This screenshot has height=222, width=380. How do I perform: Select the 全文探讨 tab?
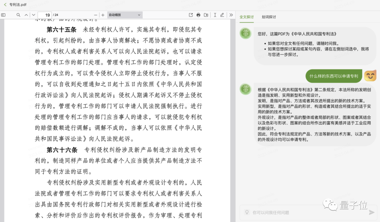246,17
